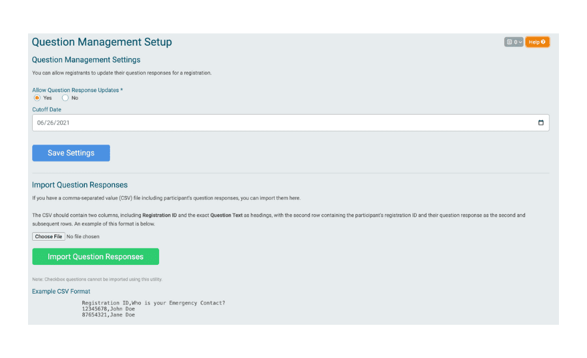
Task: Select Yes for Allow Question Response Updates
Action: click(x=37, y=98)
